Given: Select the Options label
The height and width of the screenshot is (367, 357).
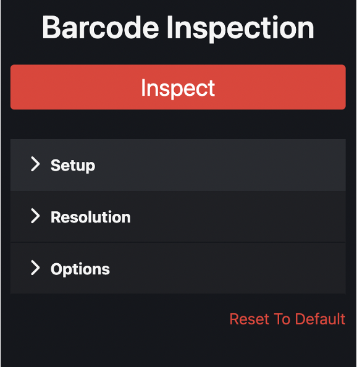Looking at the screenshot, I should pyautogui.click(x=80, y=269).
